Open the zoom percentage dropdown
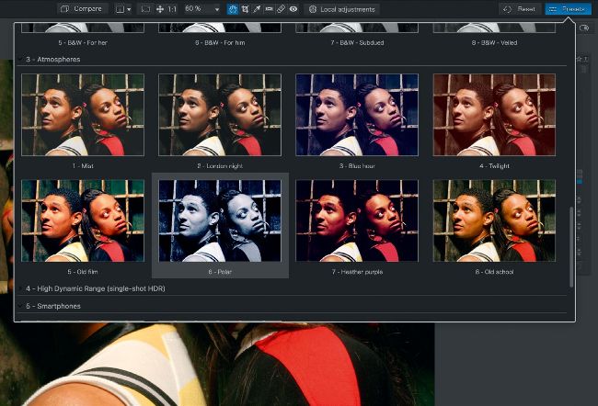 pyautogui.click(x=216, y=8)
